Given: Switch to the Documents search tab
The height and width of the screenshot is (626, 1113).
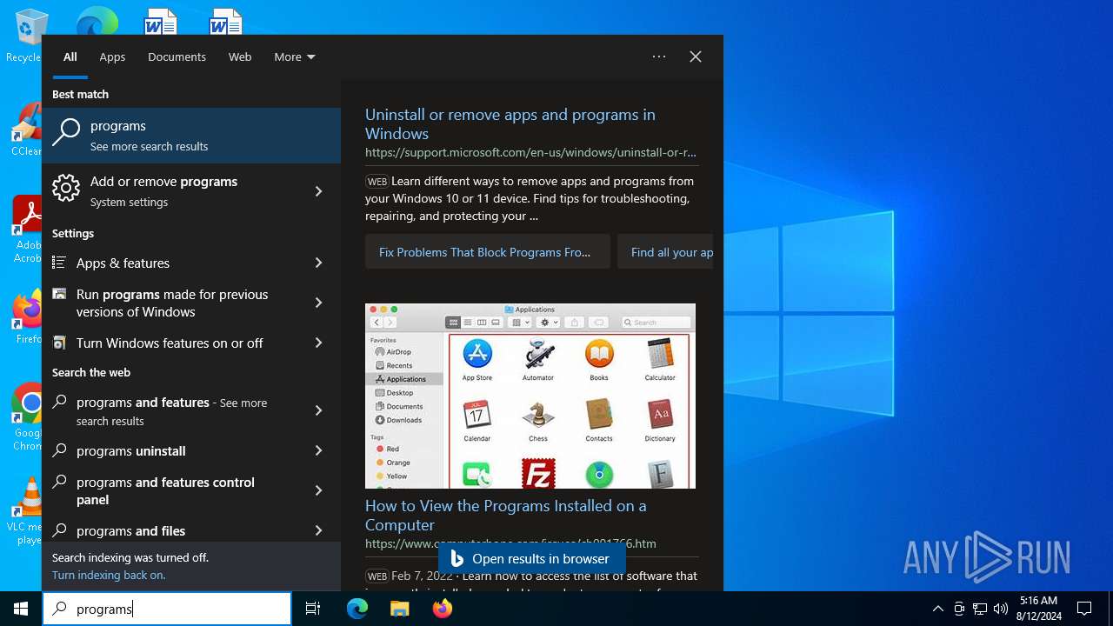Looking at the screenshot, I should click(177, 57).
